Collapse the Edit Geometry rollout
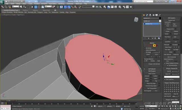The width and height of the screenshot is (182, 110). point(172,18)
